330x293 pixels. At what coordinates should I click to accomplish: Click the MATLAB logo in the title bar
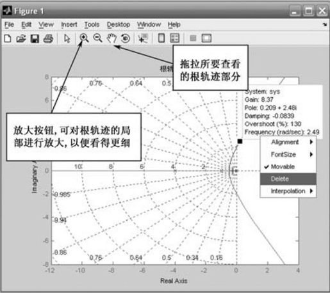click(7, 10)
